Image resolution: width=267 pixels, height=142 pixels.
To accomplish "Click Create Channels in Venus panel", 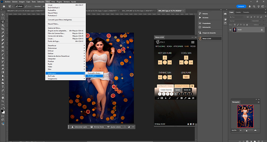I will pos(166,90).
